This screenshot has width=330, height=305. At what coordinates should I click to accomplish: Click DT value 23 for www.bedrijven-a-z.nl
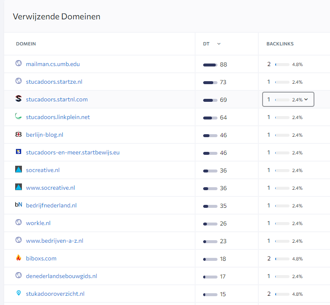point(223,241)
